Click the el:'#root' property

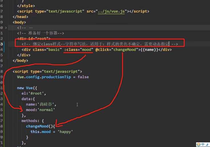(34, 93)
